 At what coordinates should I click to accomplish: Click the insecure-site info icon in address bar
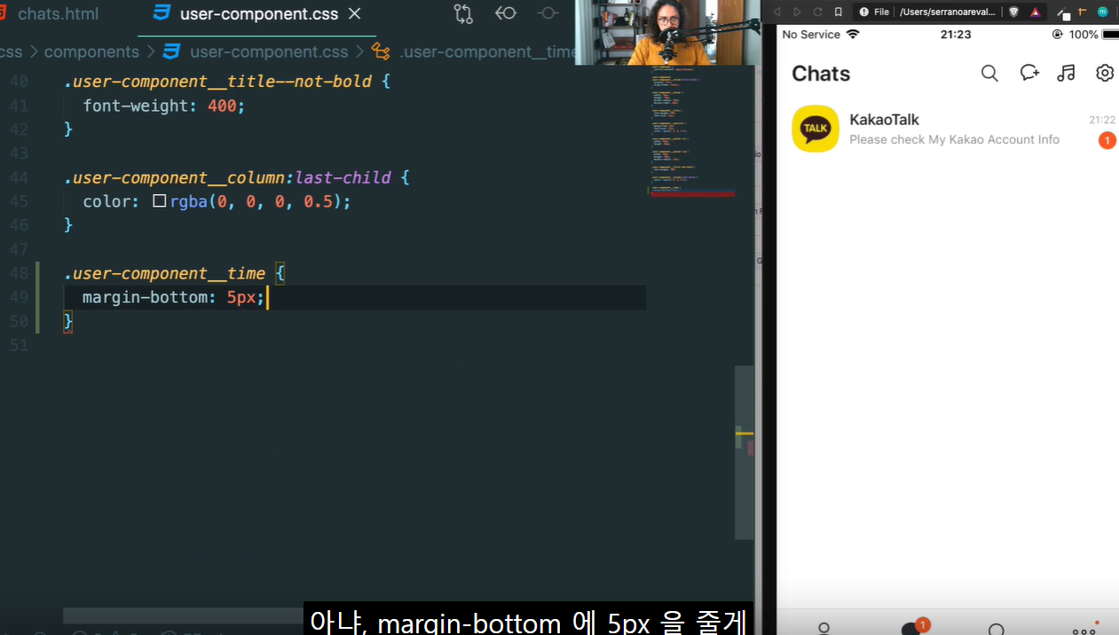[x=863, y=12]
